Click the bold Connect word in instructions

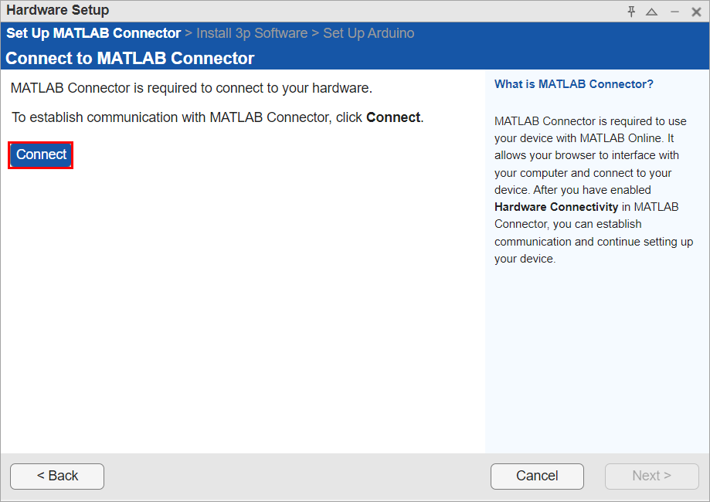393,117
